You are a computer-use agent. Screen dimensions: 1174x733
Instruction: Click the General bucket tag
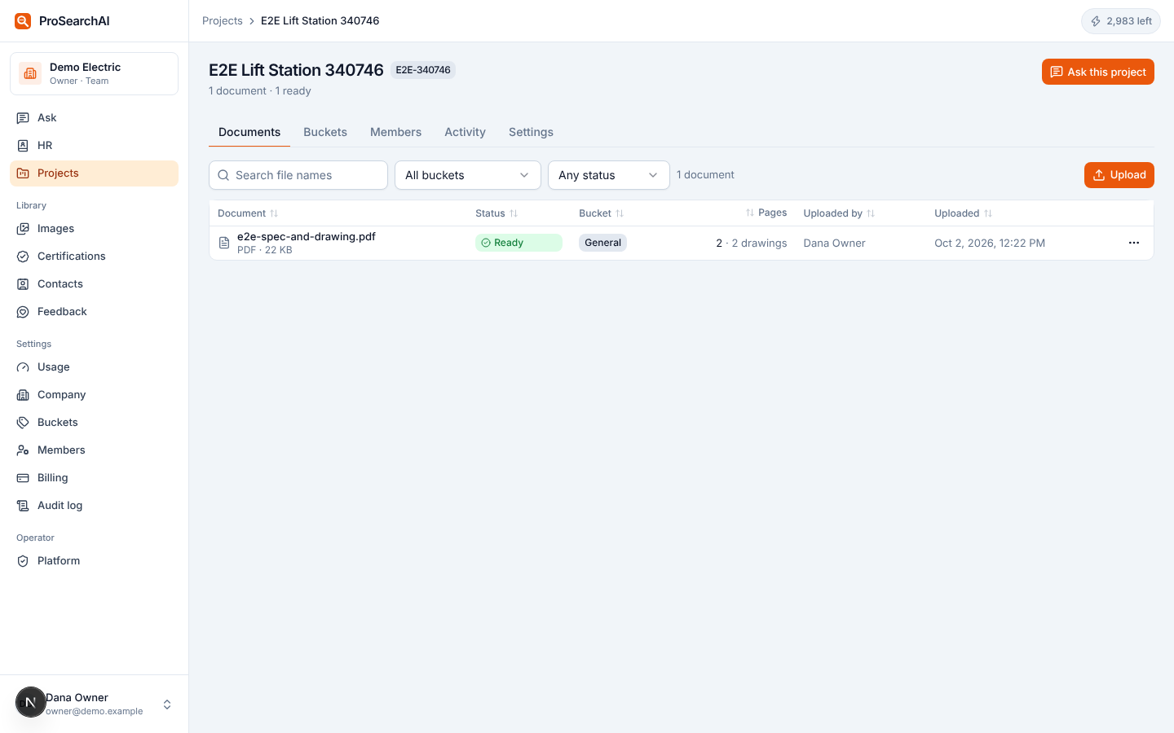(602, 243)
